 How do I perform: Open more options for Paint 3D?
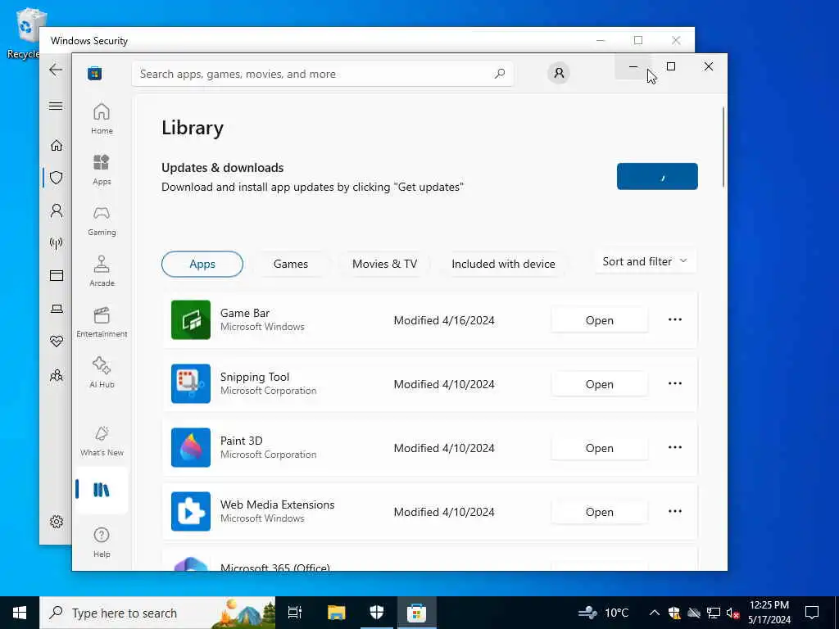(x=675, y=447)
